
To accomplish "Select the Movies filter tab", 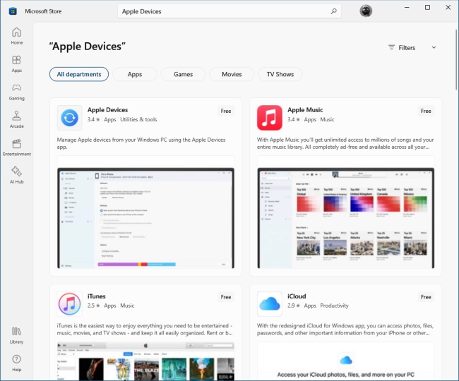I will point(231,74).
